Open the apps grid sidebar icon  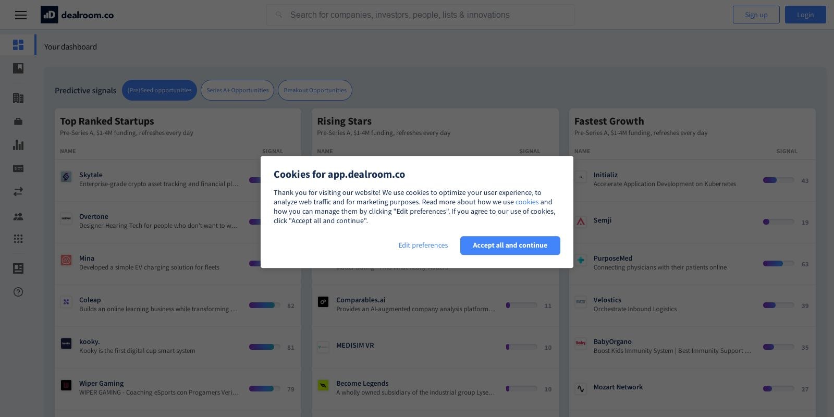(18, 239)
